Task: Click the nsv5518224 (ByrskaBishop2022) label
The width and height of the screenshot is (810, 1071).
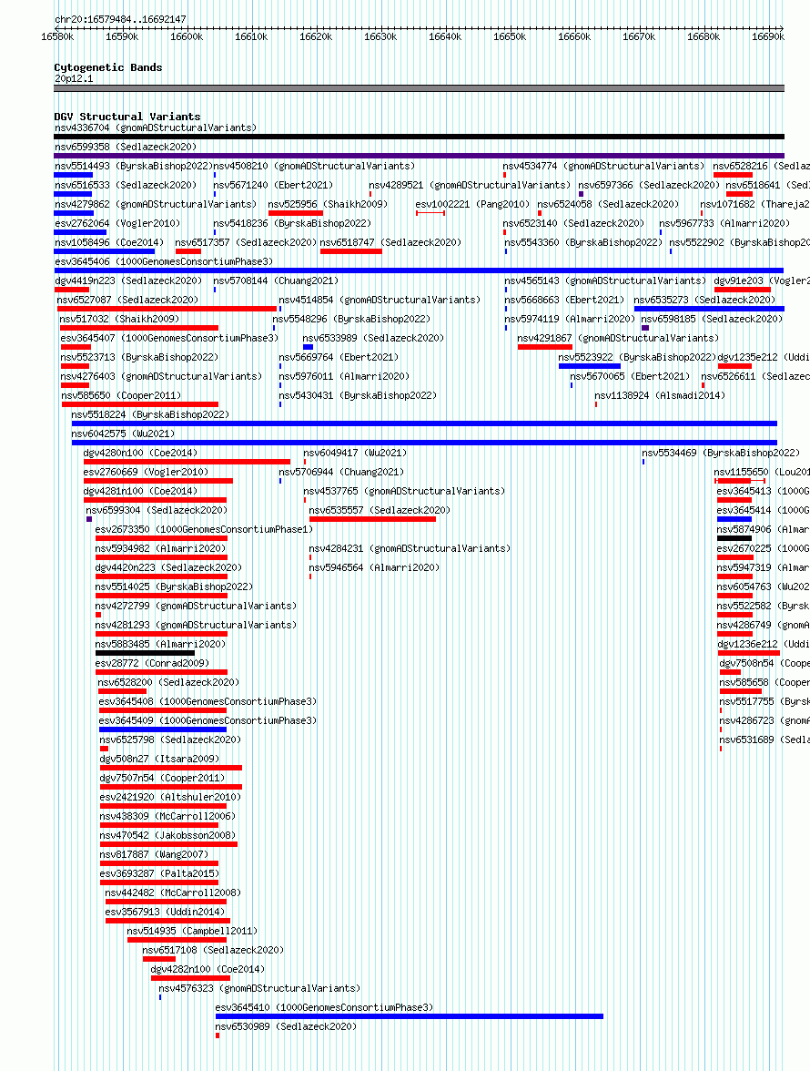Action: [x=150, y=414]
